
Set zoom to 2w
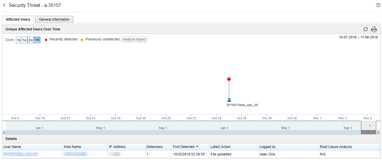tap(31, 40)
